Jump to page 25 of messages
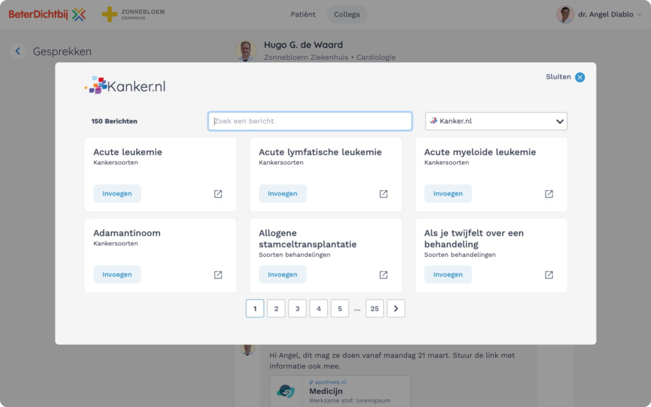651x407 pixels. (374, 308)
